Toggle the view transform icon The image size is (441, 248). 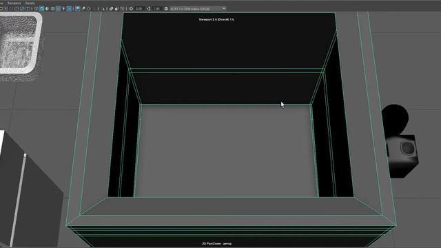point(166,9)
